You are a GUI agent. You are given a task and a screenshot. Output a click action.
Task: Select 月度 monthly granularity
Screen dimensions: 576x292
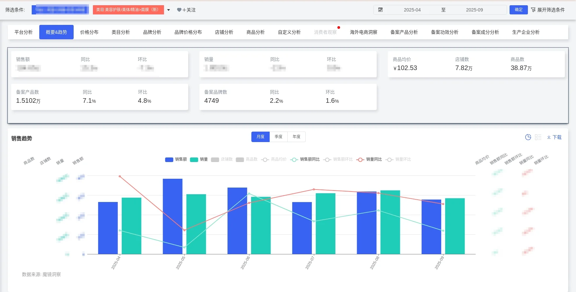pyautogui.click(x=261, y=137)
